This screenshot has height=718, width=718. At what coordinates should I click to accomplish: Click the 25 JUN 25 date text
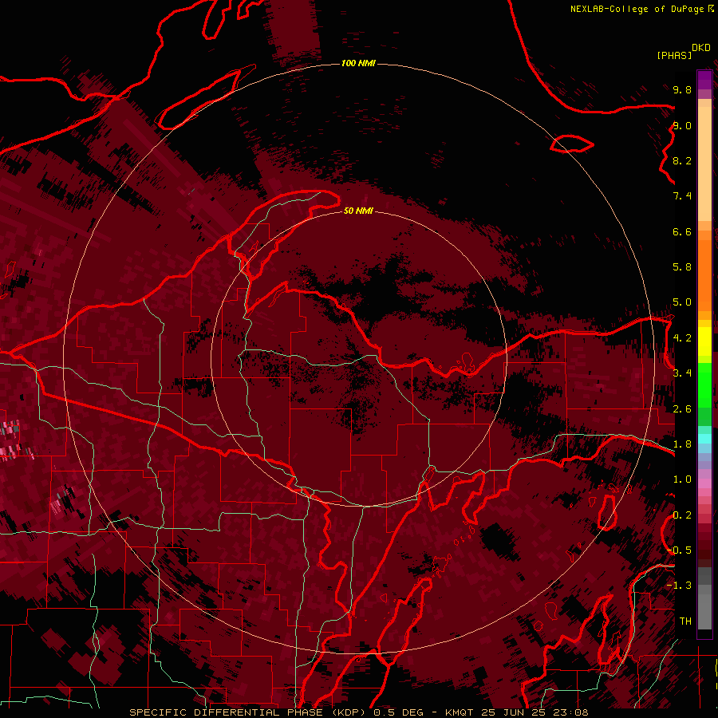pos(514,712)
